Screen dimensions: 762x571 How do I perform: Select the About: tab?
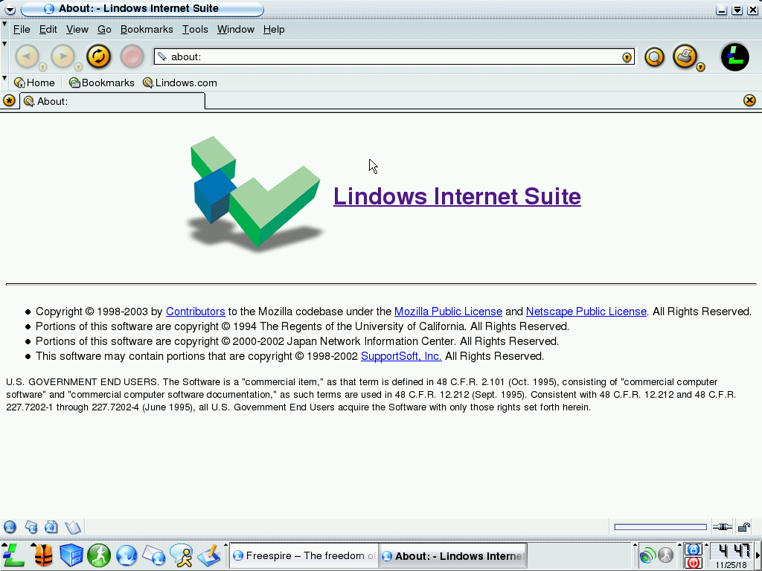[x=112, y=101]
